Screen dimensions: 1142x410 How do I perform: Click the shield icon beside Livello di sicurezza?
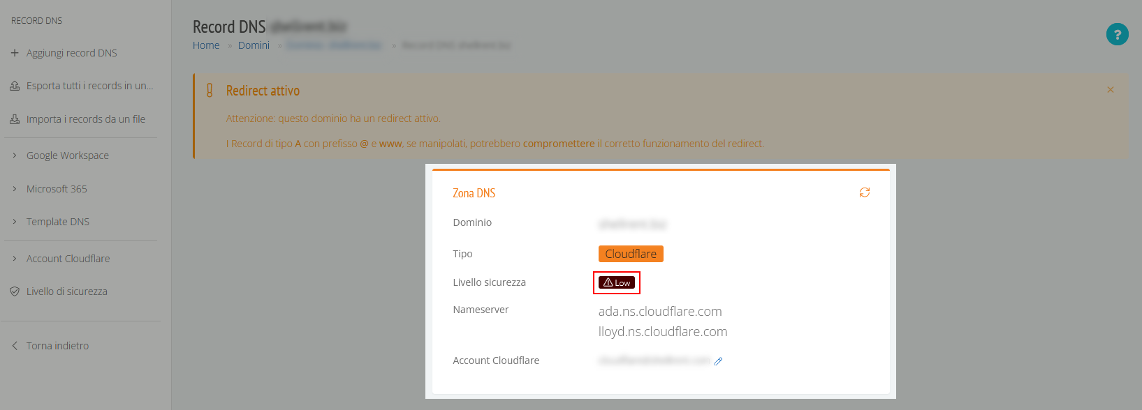15,291
